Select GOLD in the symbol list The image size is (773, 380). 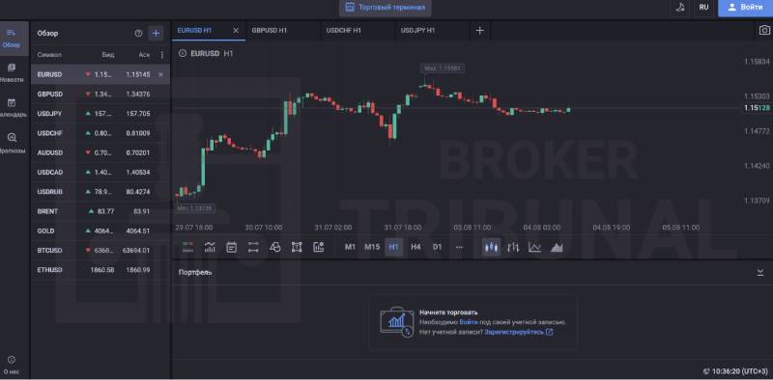coord(100,231)
